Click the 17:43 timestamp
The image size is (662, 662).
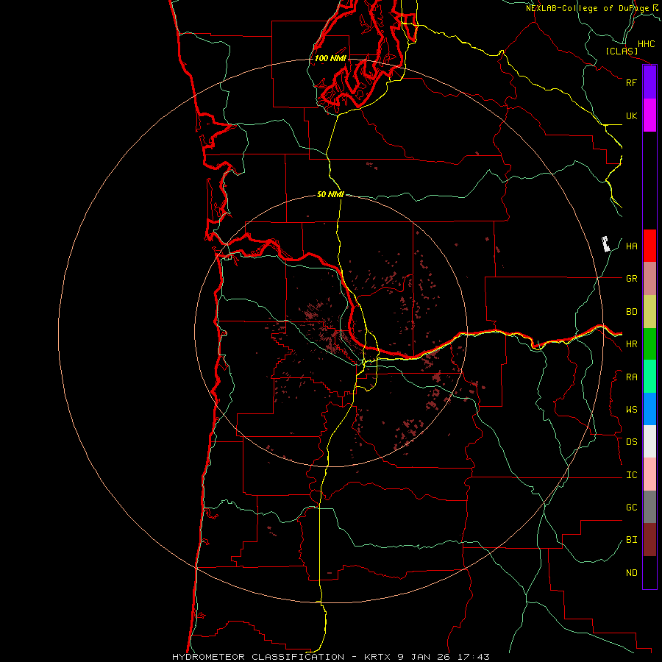[473, 657]
